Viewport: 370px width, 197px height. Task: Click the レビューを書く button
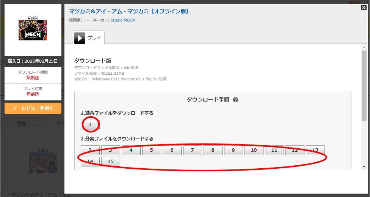[33, 108]
